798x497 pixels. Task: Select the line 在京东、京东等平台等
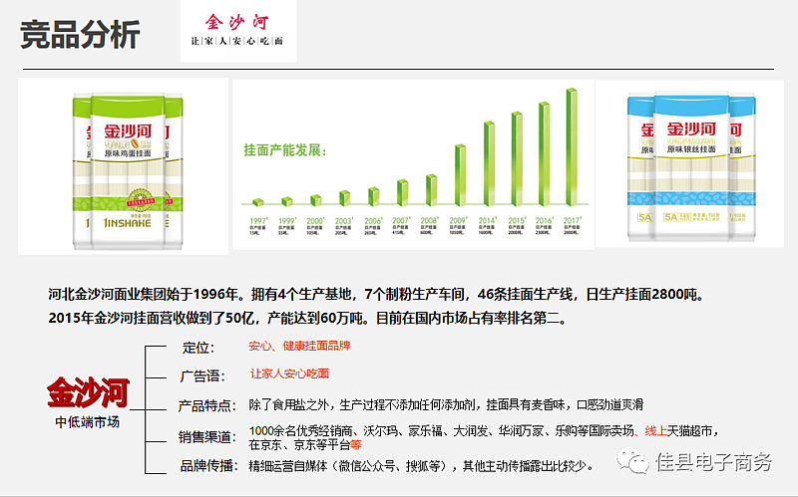[x=305, y=445]
